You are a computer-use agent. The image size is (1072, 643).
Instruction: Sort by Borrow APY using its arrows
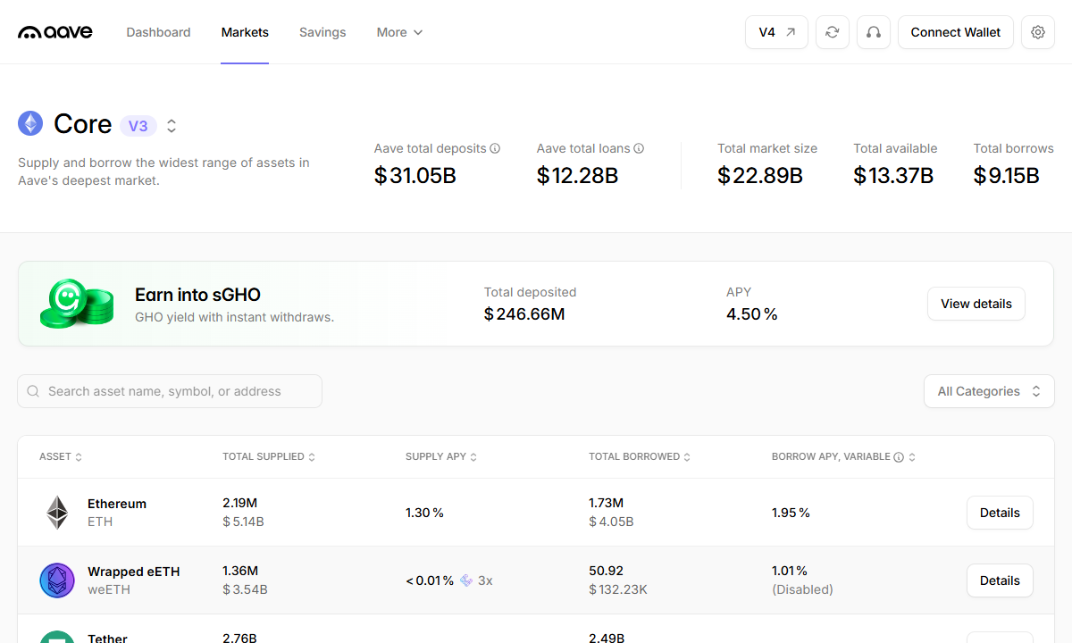point(912,457)
